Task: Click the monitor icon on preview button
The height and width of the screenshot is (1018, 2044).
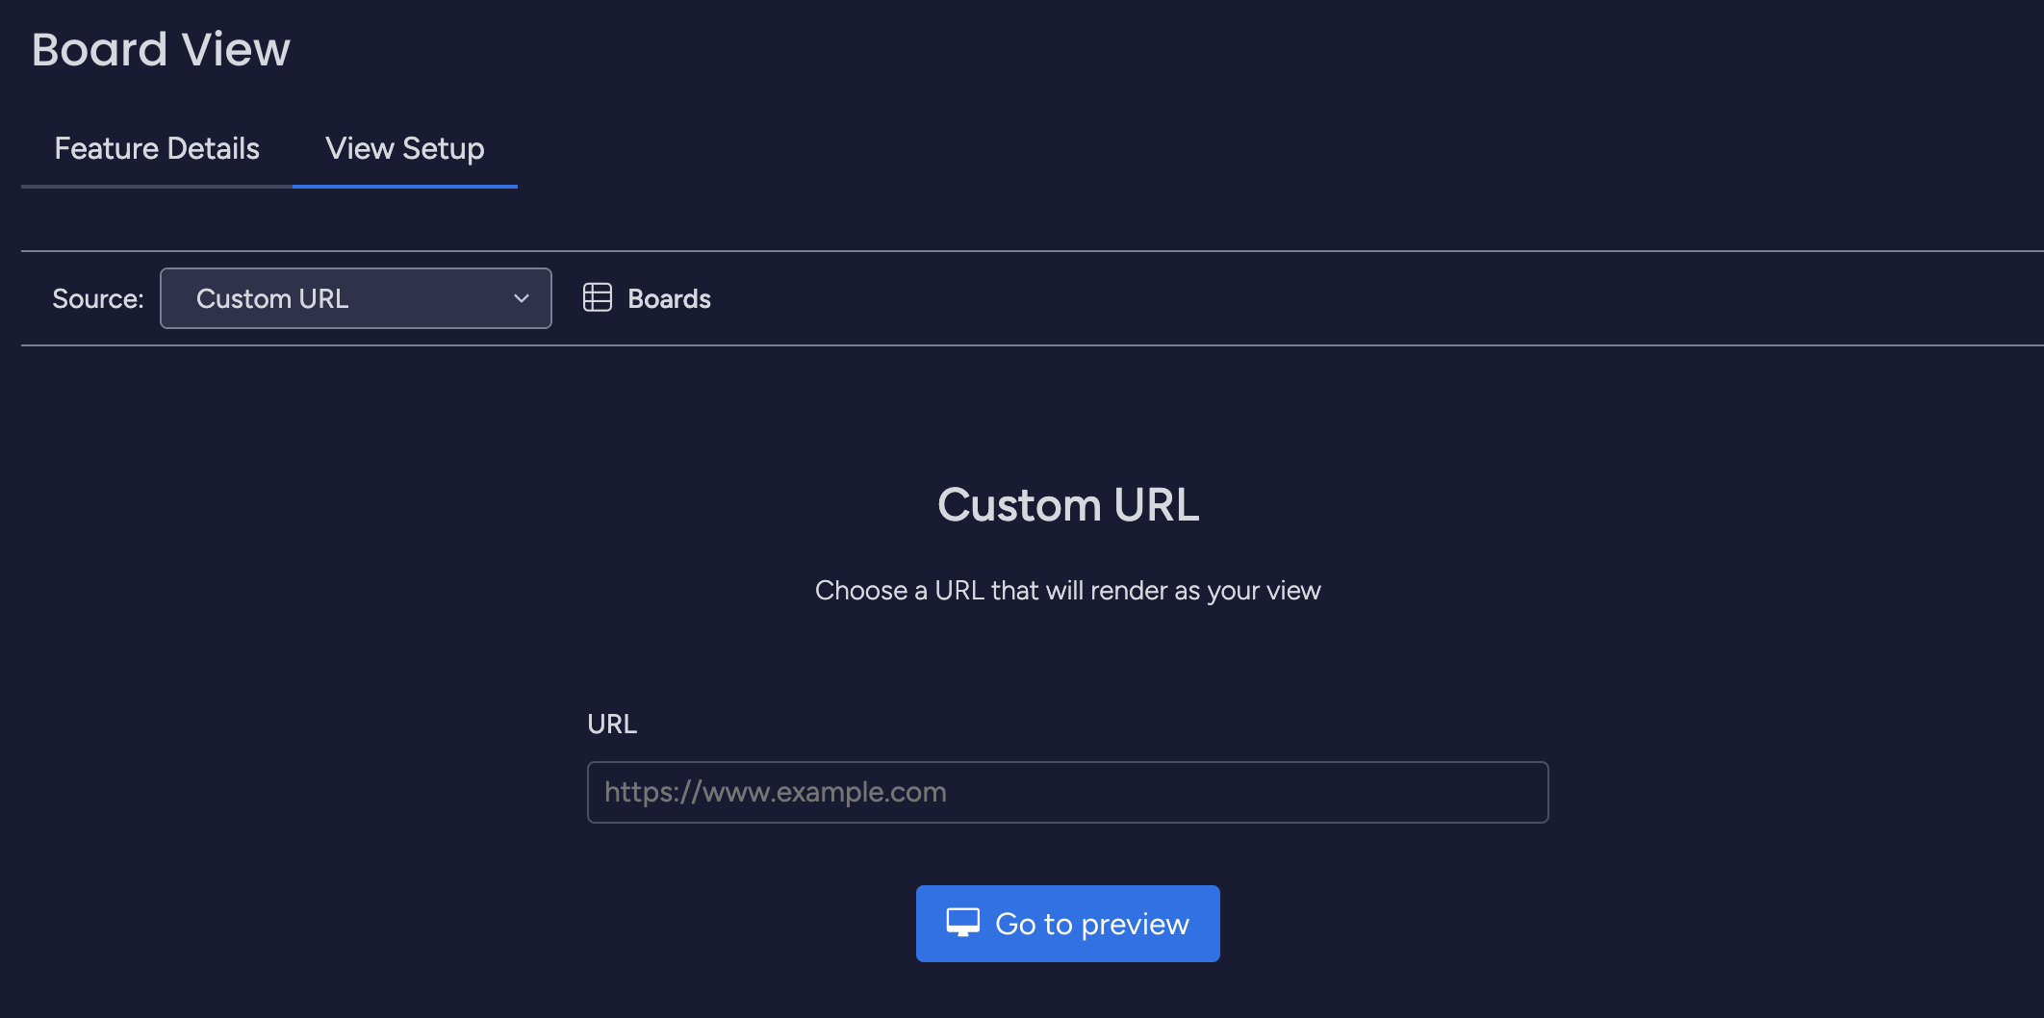Action: (x=962, y=923)
